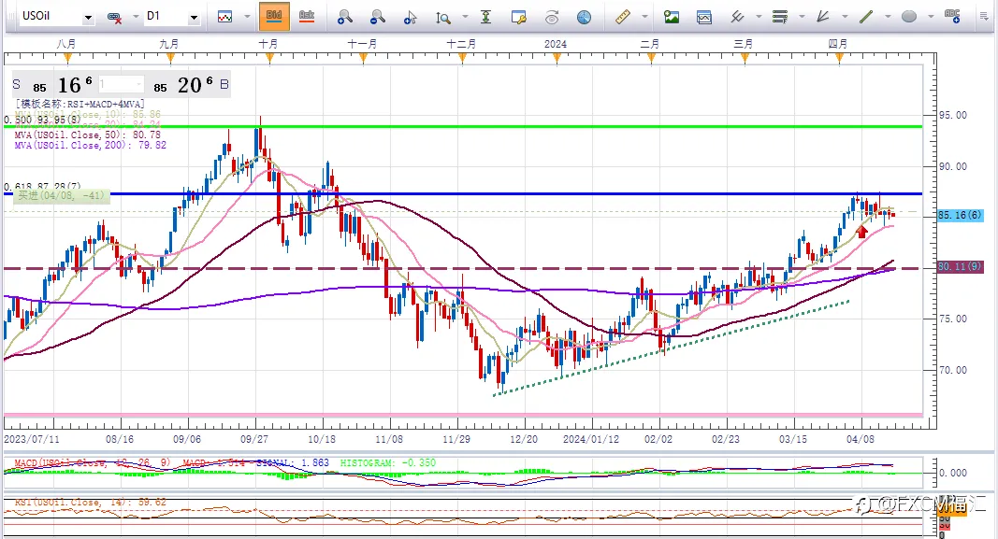Select the ABC text label tool
Screen dimensions: 998x539
[x=952, y=17]
